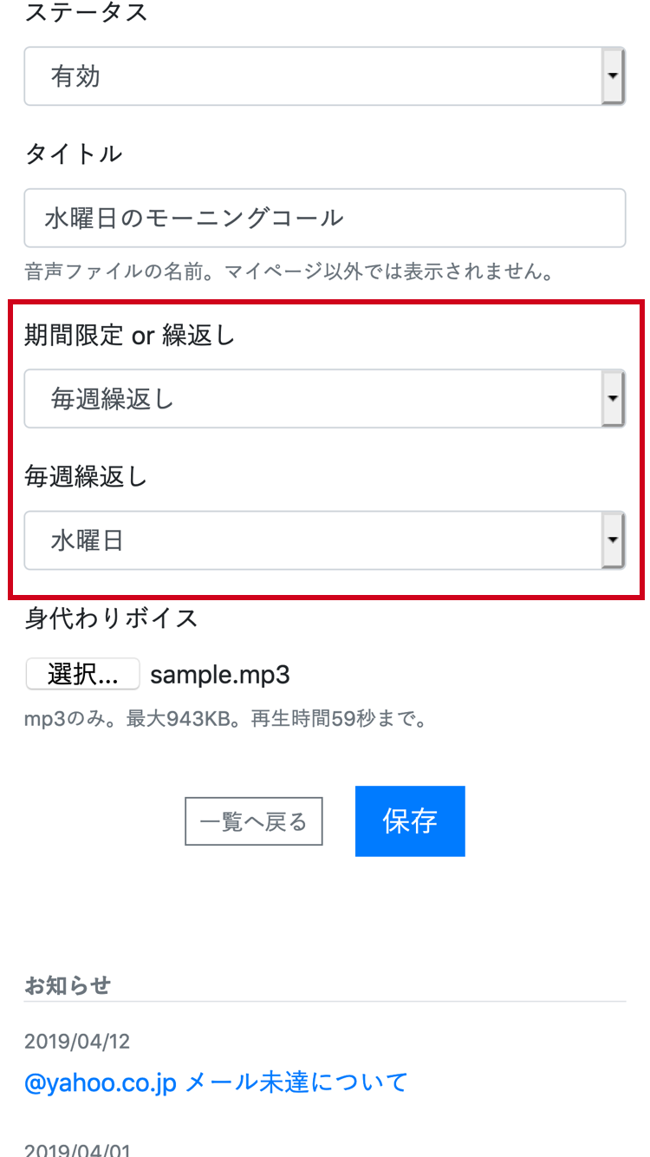Focus the タイトル text field
The width and height of the screenshot is (650, 1157).
[325, 218]
